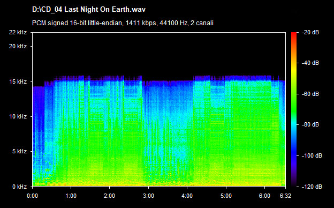The image size is (334, 208).
Task: Click the 2:00 time axis marker
Action: click(x=110, y=196)
